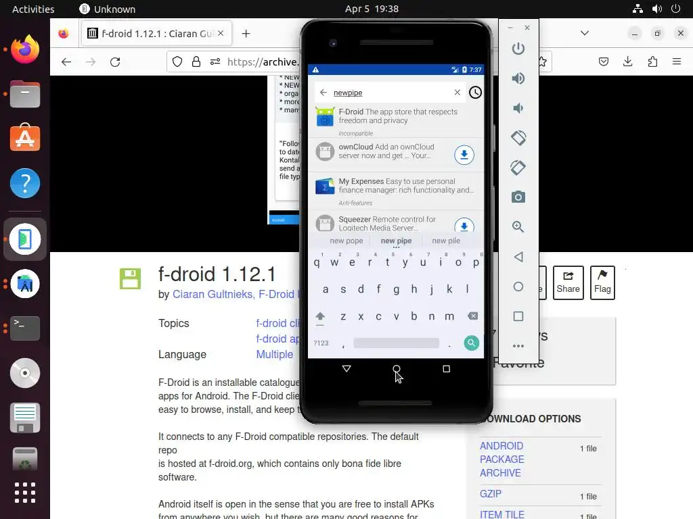The width and height of the screenshot is (693, 519).
Task: Click the Flag button on archive page
Action: click(x=602, y=282)
